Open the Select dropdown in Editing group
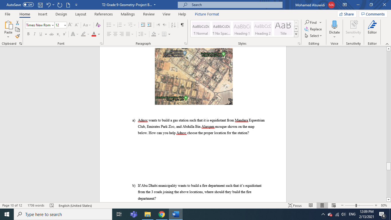This screenshot has height=220, width=391. coord(313,36)
